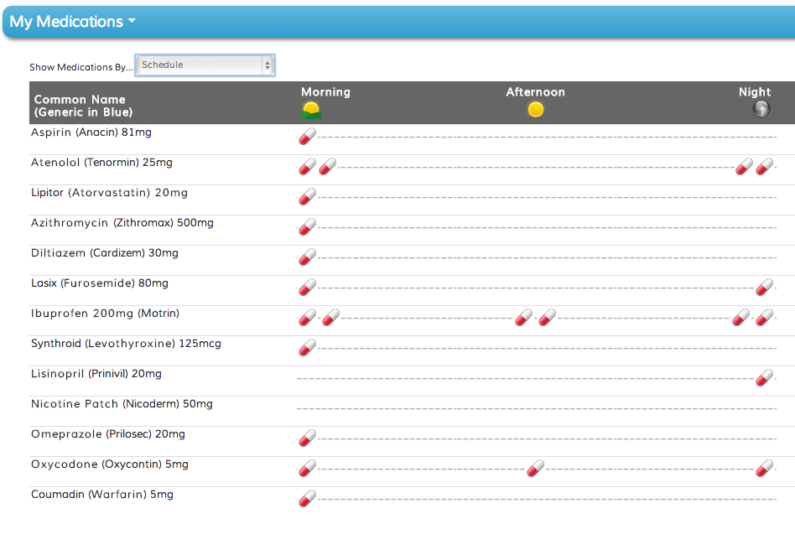Select the Atenolol (Tenormin) 25mg row name
795x555 pixels.
tap(102, 163)
